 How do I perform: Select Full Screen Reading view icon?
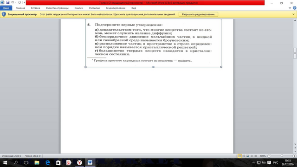pos(244,156)
